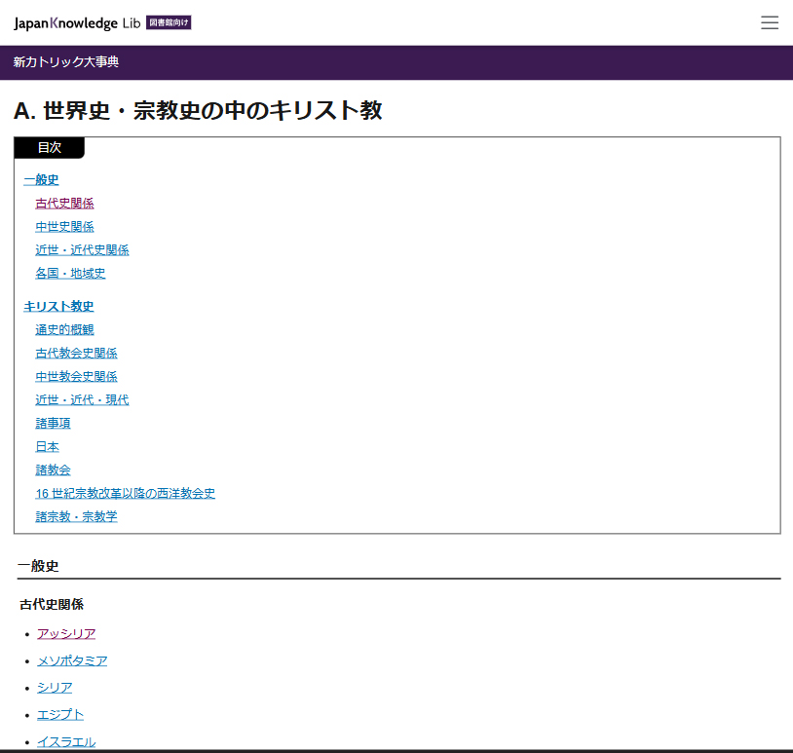Open the 中世史関係 contents link

point(64,227)
